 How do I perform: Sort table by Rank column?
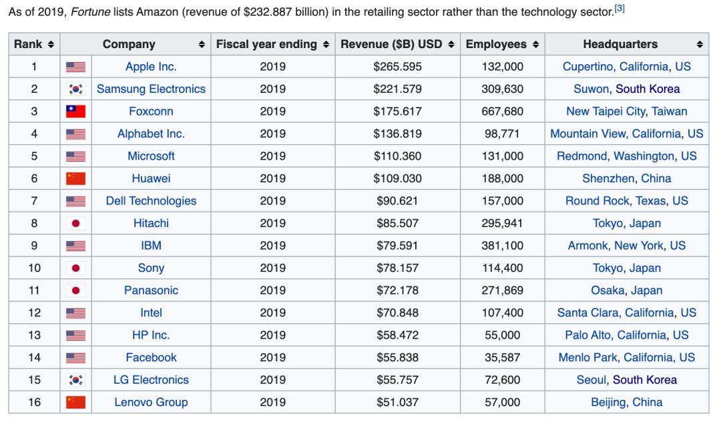50,45
